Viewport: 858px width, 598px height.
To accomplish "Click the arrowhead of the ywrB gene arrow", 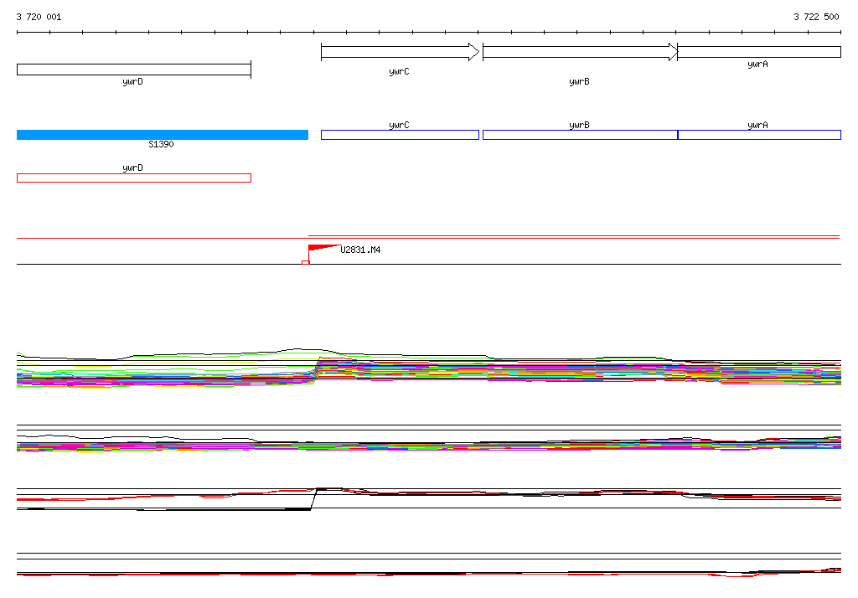I will (x=672, y=52).
